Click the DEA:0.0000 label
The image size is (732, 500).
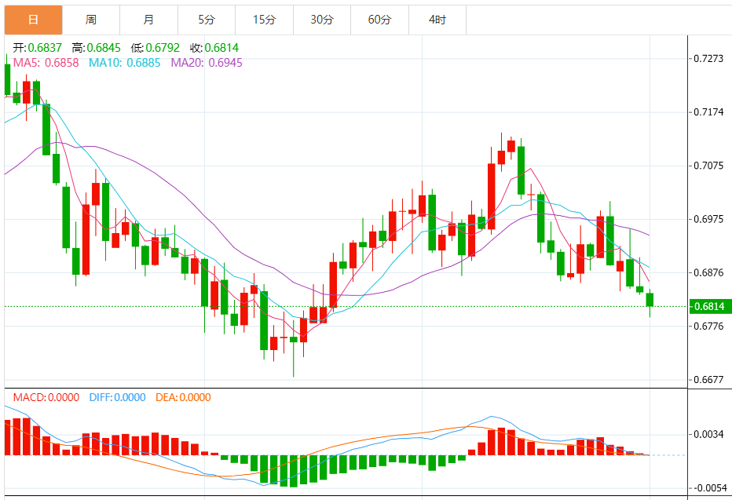click(183, 397)
